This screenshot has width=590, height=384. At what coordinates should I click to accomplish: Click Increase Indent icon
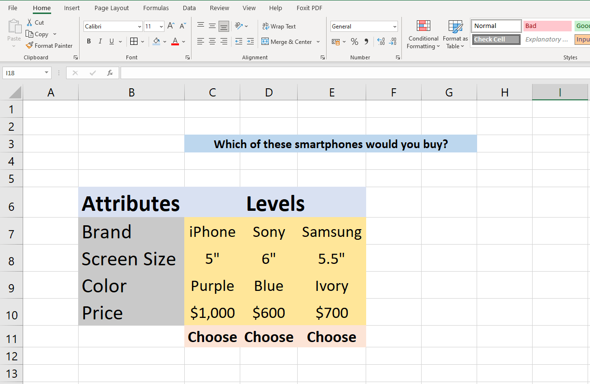click(x=250, y=41)
